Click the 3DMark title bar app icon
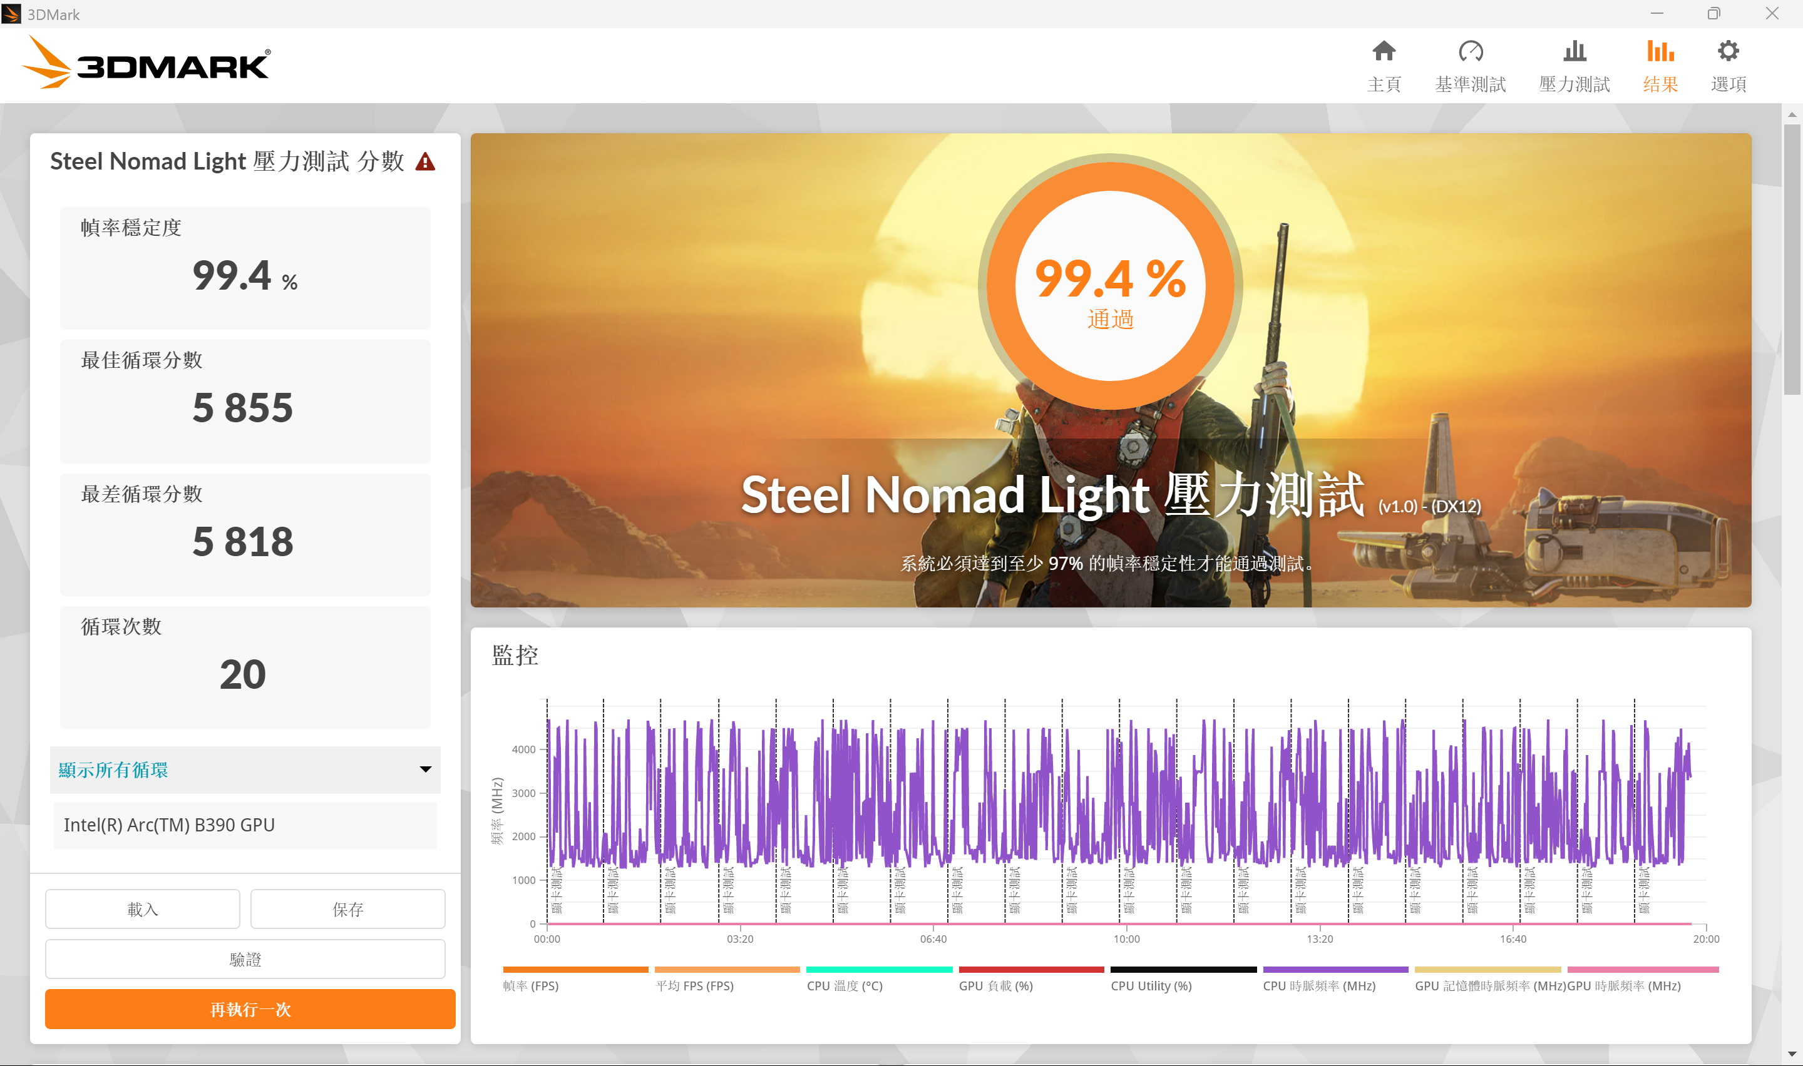The width and height of the screenshot is (1803, 1066). 11,14
